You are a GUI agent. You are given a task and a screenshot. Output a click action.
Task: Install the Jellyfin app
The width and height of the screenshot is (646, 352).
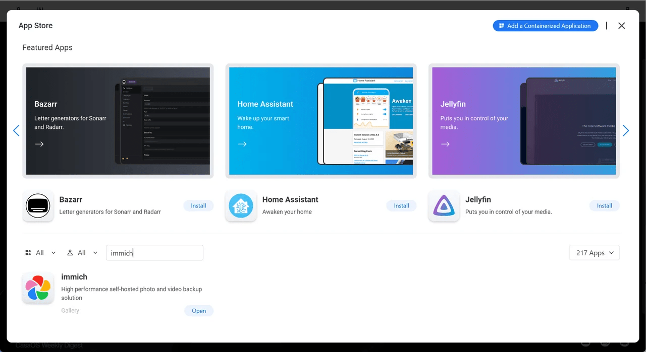(604, 205)
